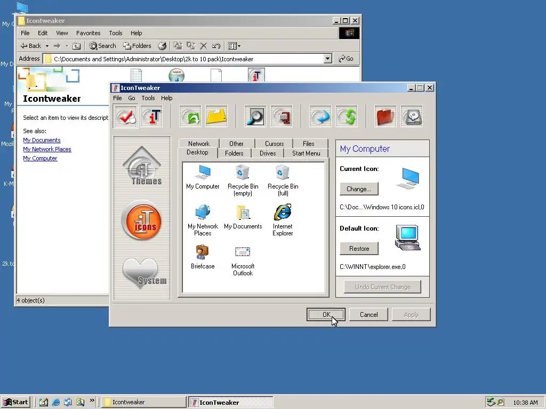This screenshot has width=546, height=409.
Task: Click the yellow folder toolbar icon in IconTweaker
Action: [216, 117]
